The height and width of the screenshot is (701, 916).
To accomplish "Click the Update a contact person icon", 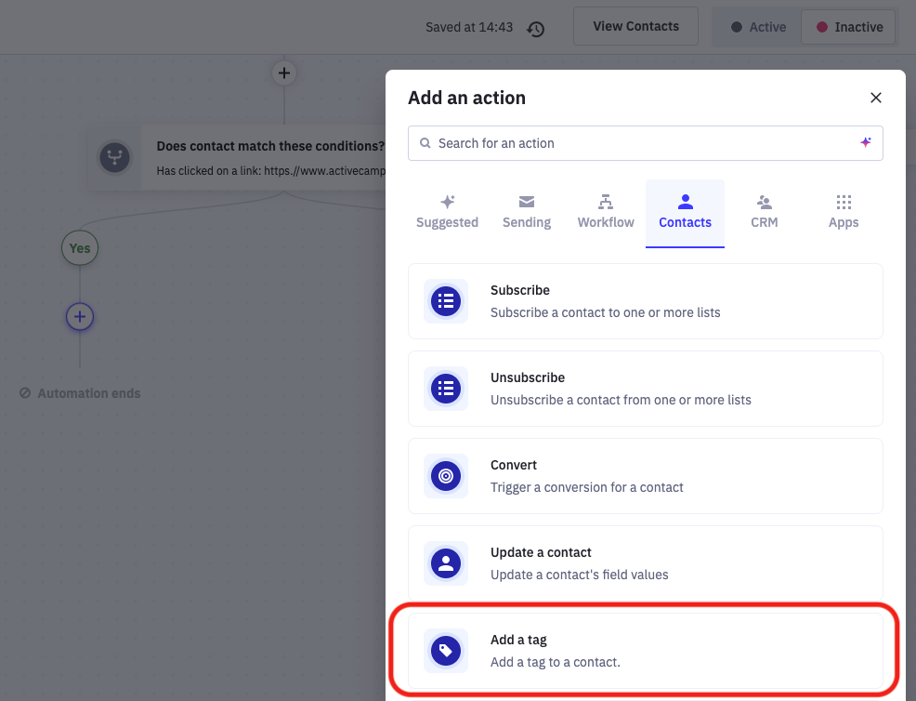I will coord(446,563).
